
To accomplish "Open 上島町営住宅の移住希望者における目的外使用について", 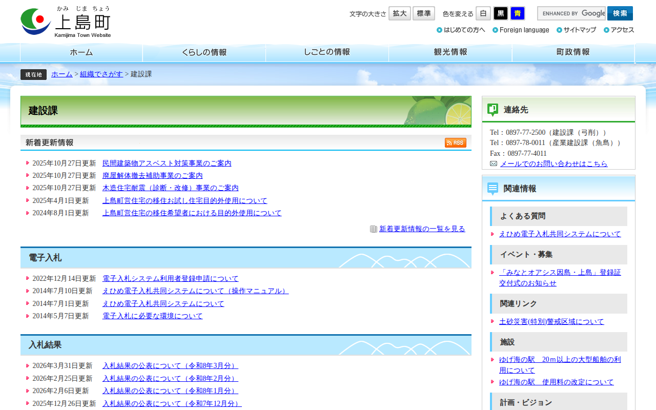I will (x=192, y=213).
